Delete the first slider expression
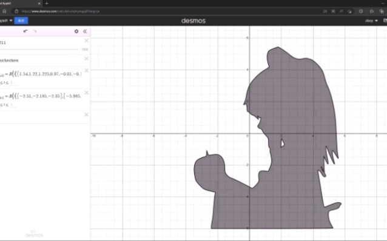 click(x=86, y=41)
